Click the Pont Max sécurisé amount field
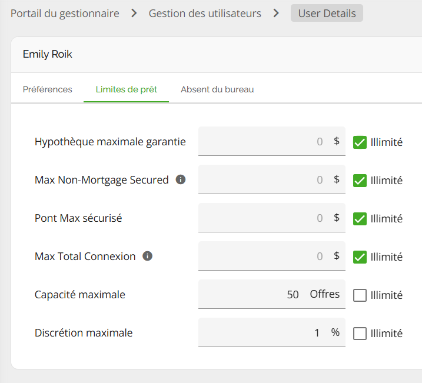Screen dimensions: 422x383 pyautogui.click(x=272, y=218)
